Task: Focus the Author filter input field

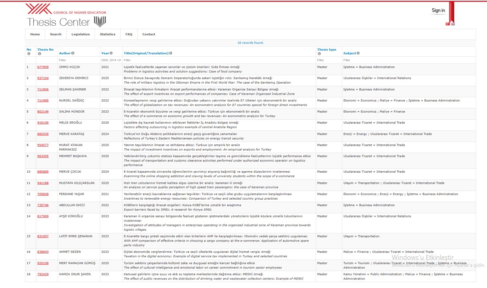Action: click(x=78, y=60)
